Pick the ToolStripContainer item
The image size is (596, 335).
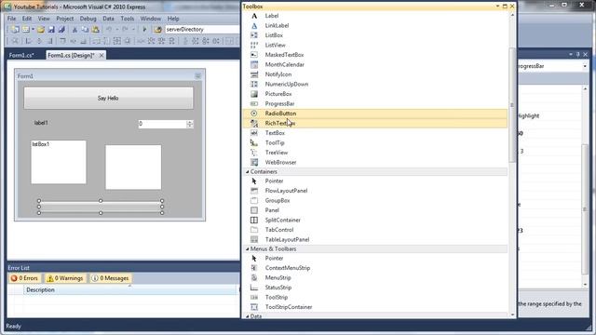289,307
